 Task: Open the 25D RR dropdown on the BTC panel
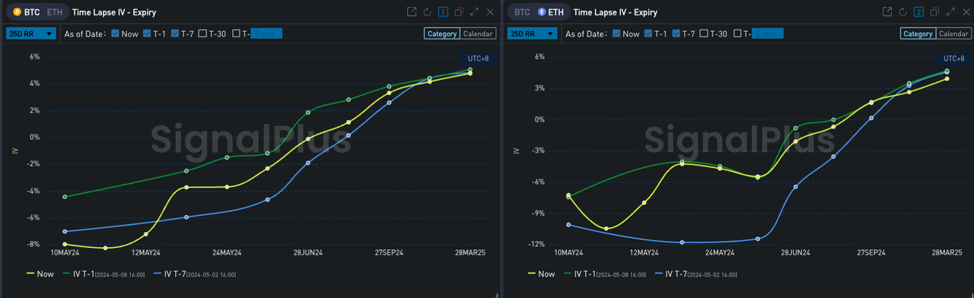tap(31, 33)
